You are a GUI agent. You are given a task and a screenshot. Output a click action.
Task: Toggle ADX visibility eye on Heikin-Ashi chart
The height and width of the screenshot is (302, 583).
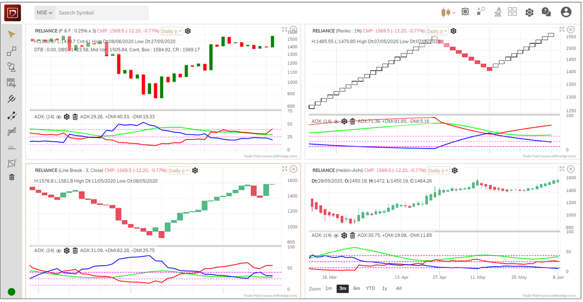336,235
